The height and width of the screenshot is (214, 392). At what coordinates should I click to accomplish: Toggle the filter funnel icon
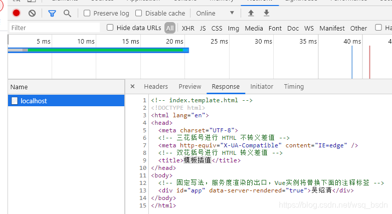click(x=52, y=13)
